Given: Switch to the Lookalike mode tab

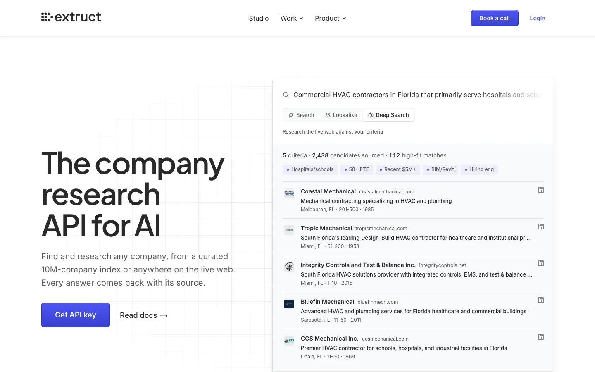Looking at the screenshot, I should [x=341, y=115].
